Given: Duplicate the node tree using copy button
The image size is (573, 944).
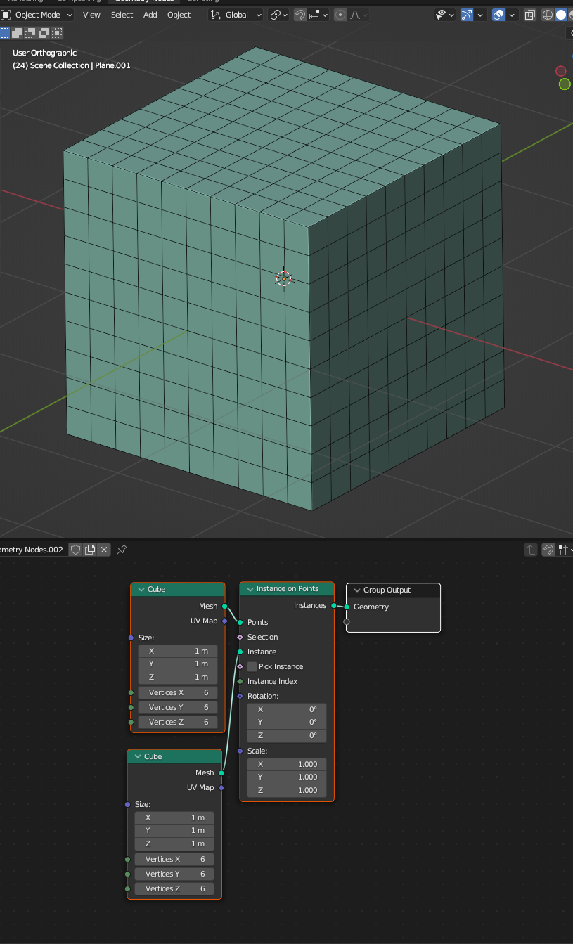Looking at the screenshot, I should click(90, 549).
